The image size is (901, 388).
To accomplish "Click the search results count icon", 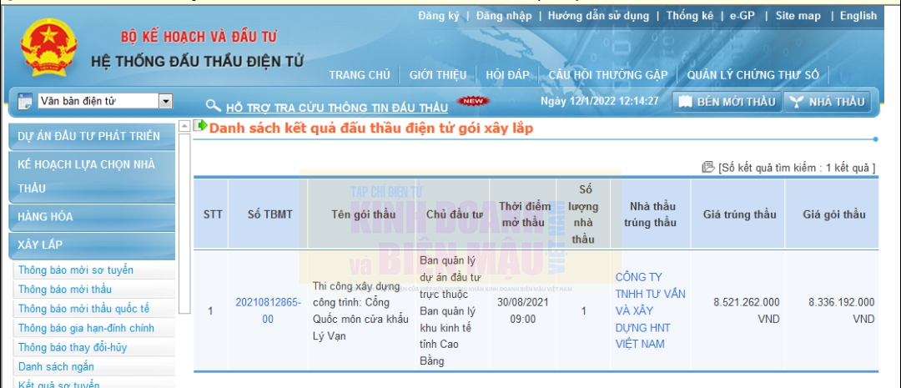I will [707, 168].
